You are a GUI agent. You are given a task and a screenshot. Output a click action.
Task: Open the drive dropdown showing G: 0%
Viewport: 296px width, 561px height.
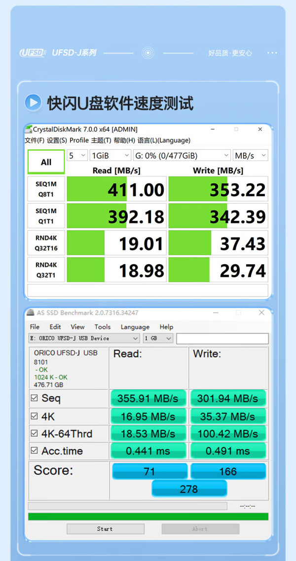tap(182, 156)
